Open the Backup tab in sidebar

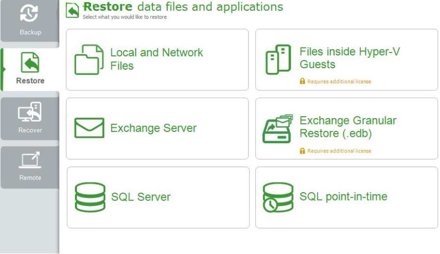point(30,21)
